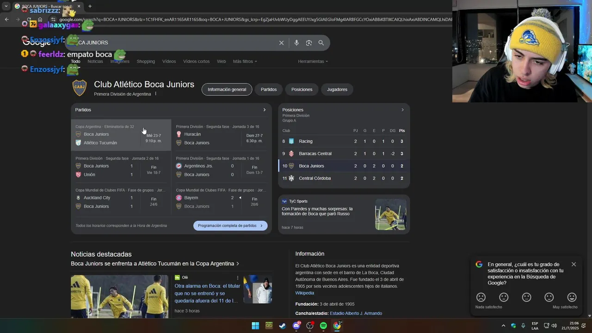Open the TyC Sports article thumbnail
Screen dimensions: 592x333
pos(391,215)
